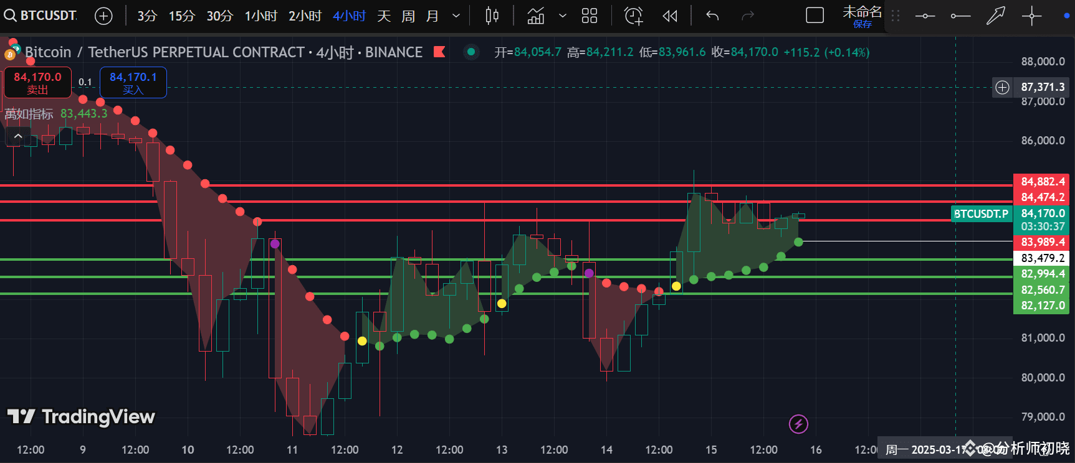
Task: Click the red 卖出 sell button
Action: point(37,83)
